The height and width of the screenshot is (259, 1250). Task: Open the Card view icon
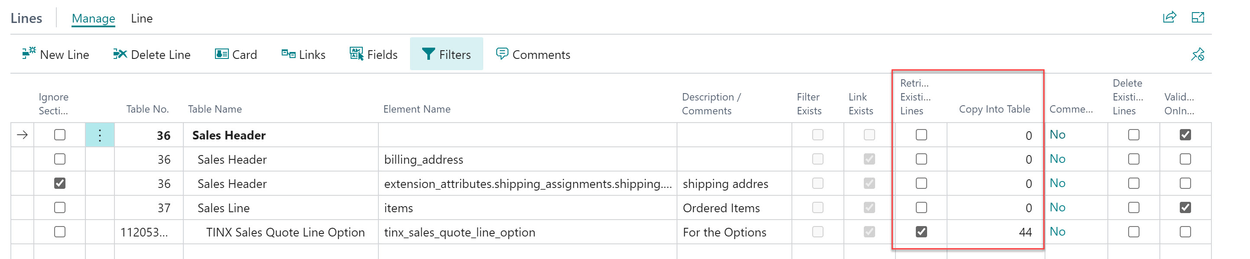pyautogui.click(x=221, y=54)
